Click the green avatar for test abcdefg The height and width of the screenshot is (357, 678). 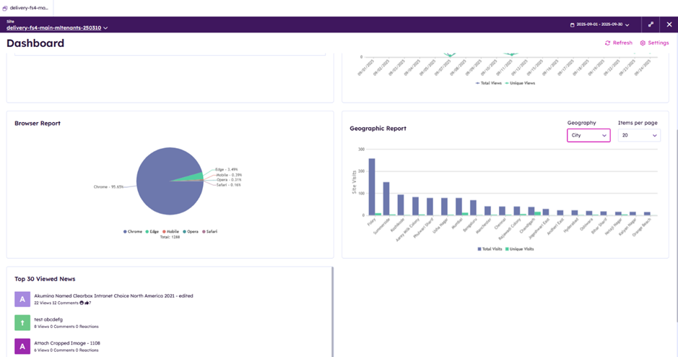point(22,322)
